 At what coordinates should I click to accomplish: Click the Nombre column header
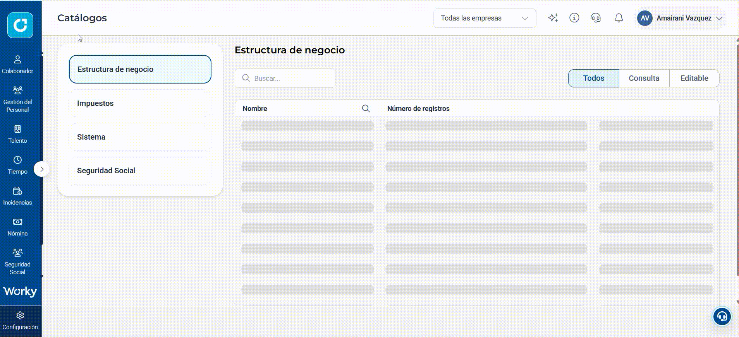coord(255,109)
